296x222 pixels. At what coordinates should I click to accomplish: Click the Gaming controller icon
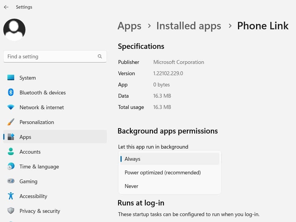point(11,181)
